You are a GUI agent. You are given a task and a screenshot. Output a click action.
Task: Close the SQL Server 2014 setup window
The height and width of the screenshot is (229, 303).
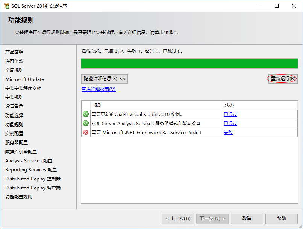[294, 6]
